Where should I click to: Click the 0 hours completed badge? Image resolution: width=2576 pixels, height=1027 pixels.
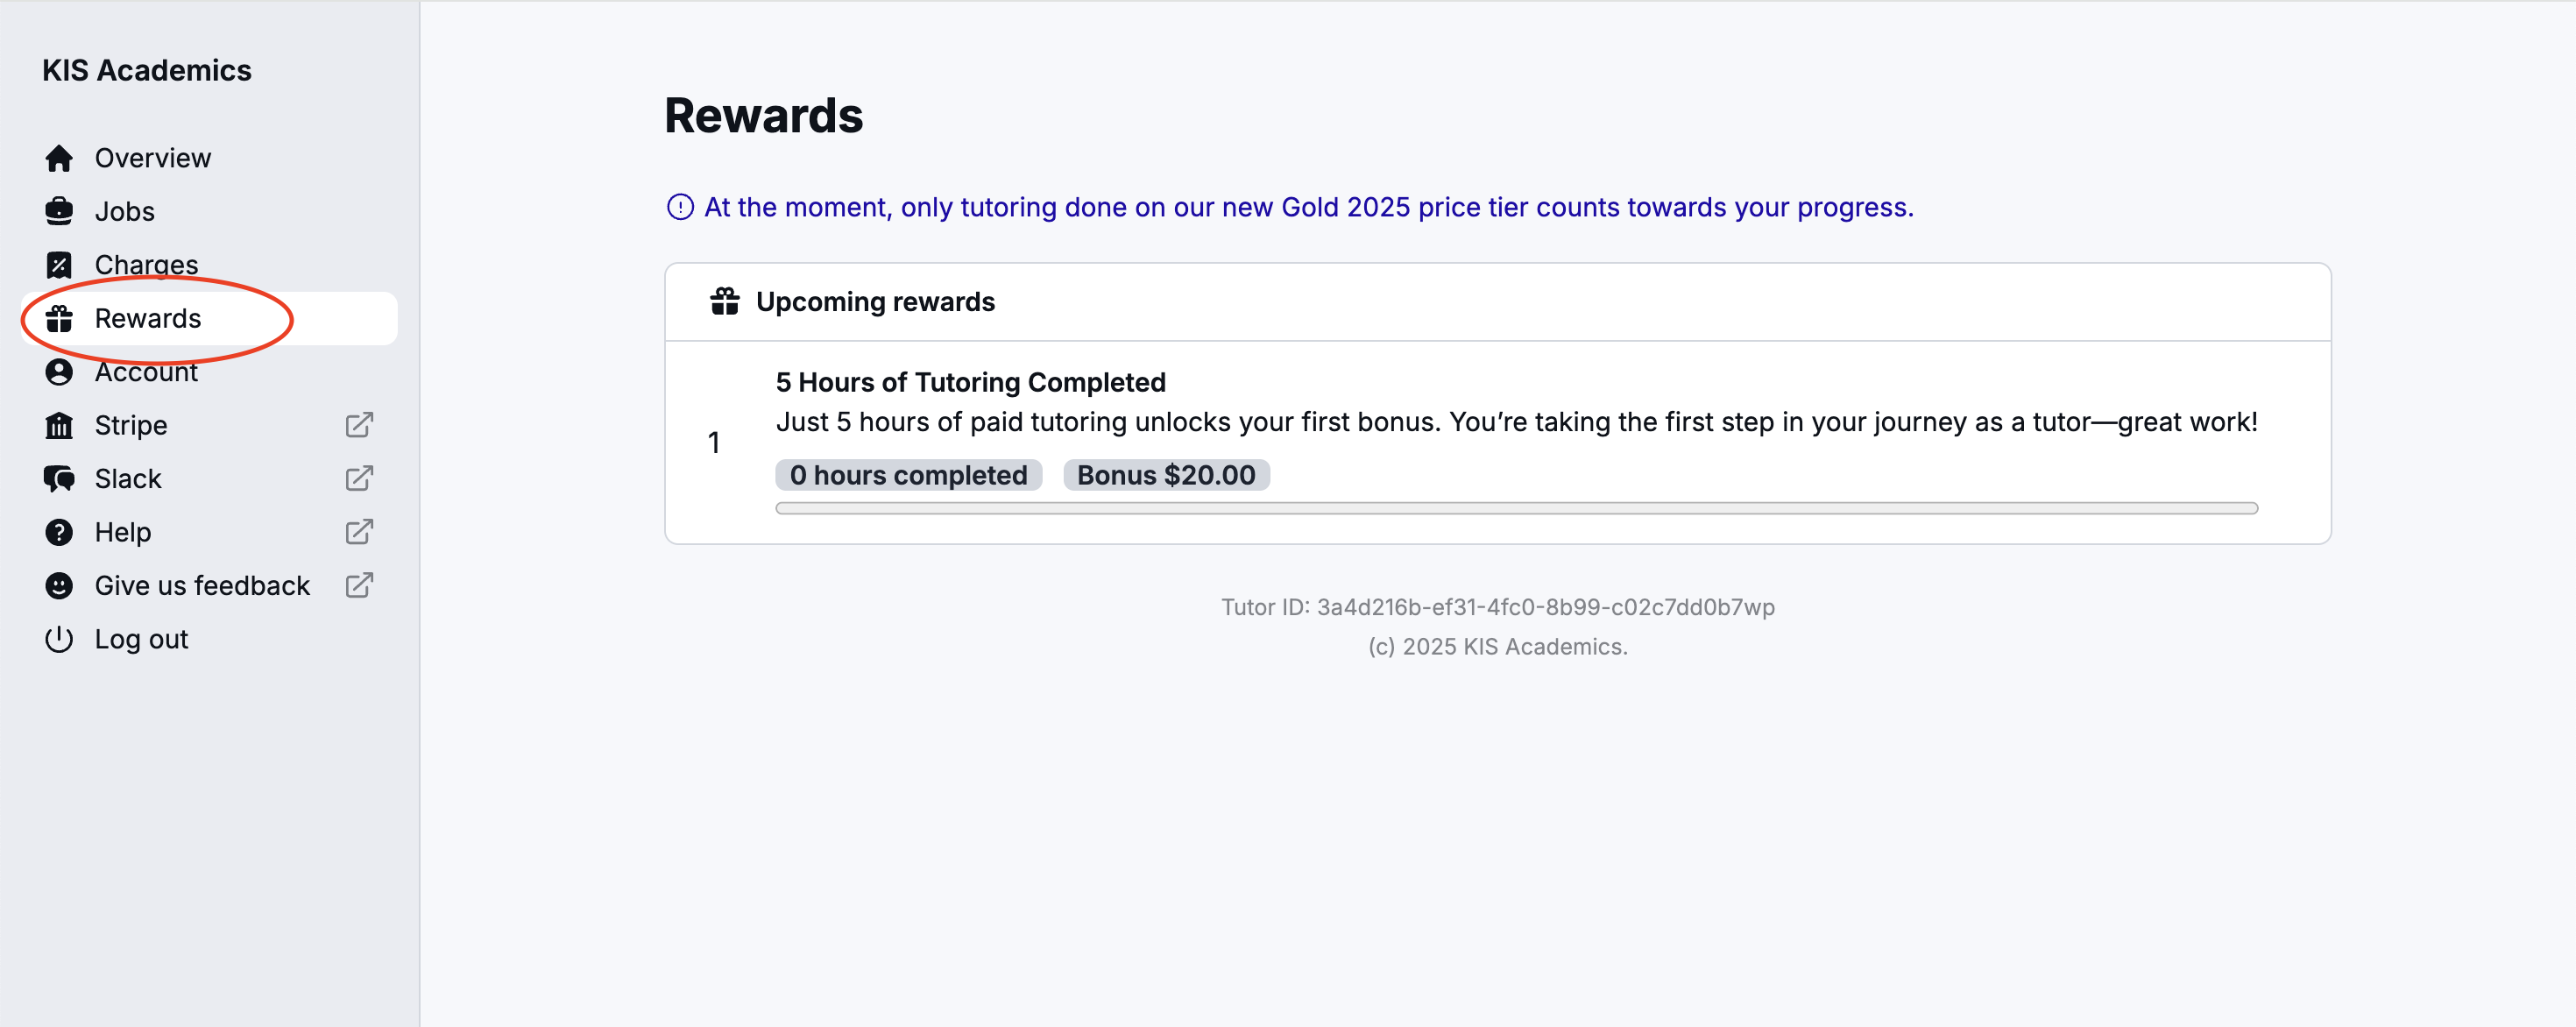click(907, 475)
